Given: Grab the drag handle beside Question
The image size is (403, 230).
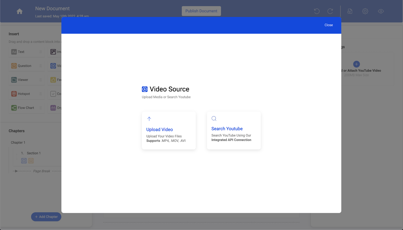Looking at the screenshot, I should point(41,66).
